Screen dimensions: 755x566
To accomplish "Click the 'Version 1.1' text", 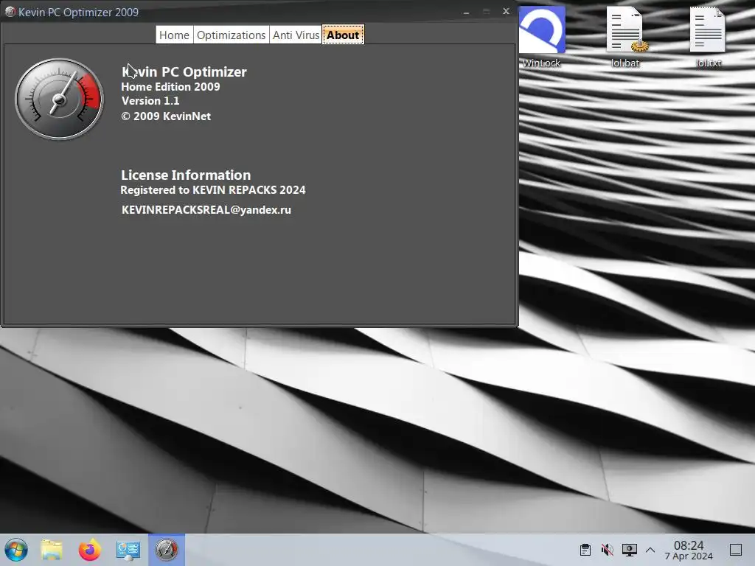I will pos(150,100).
